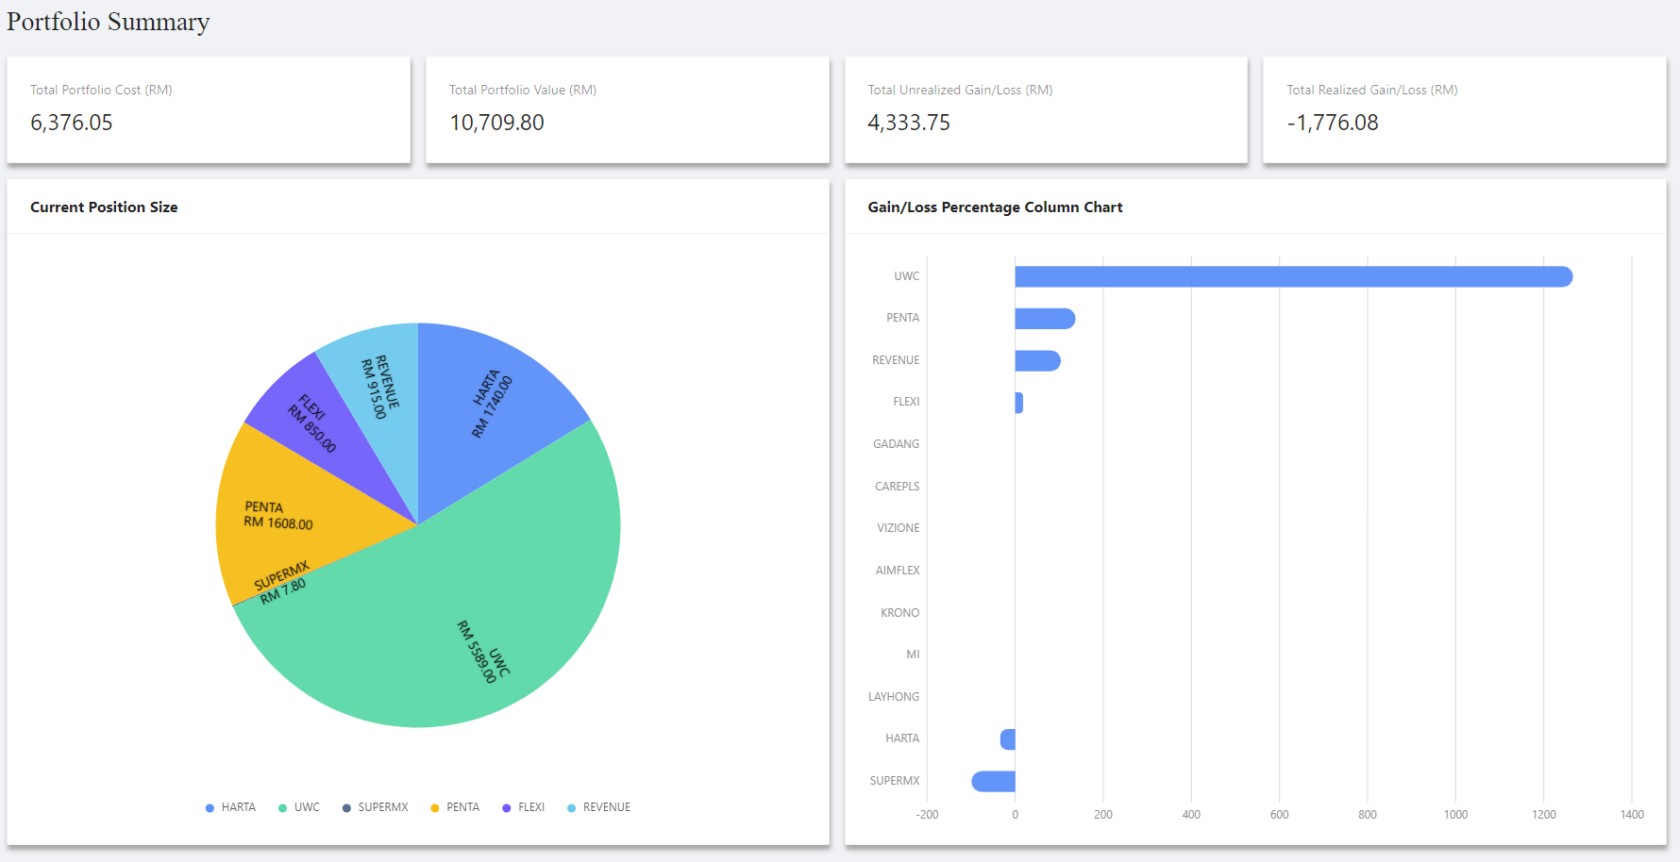The image size is (1680, 862).
Task: Click Total Portfolio Cost (RM) card label
Action: point(101,90)
